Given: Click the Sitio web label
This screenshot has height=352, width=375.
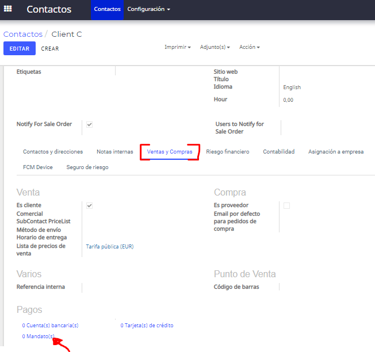Looking at the screenshot, I should tap(225, 72).
